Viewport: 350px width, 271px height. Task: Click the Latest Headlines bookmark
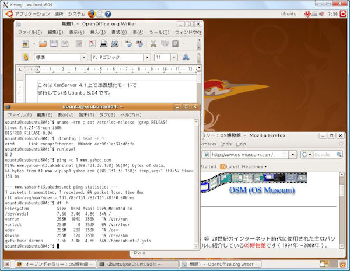coord(243,166)
